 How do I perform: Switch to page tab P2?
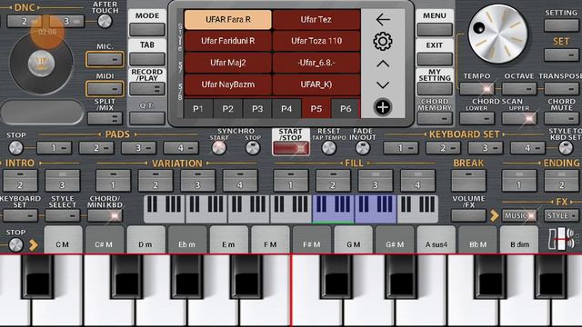coord(227,109)
